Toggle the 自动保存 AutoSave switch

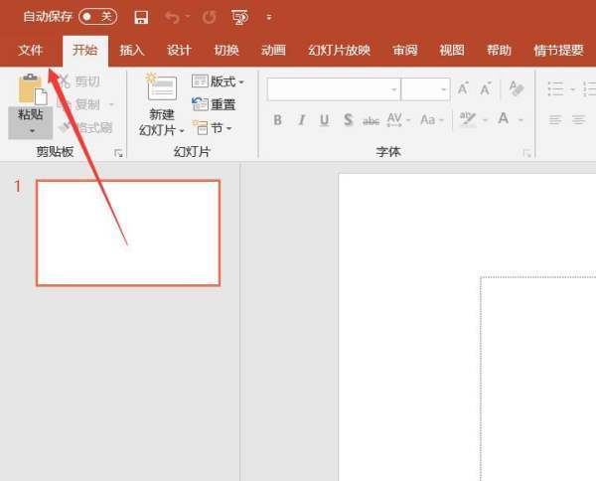point(97,17)
